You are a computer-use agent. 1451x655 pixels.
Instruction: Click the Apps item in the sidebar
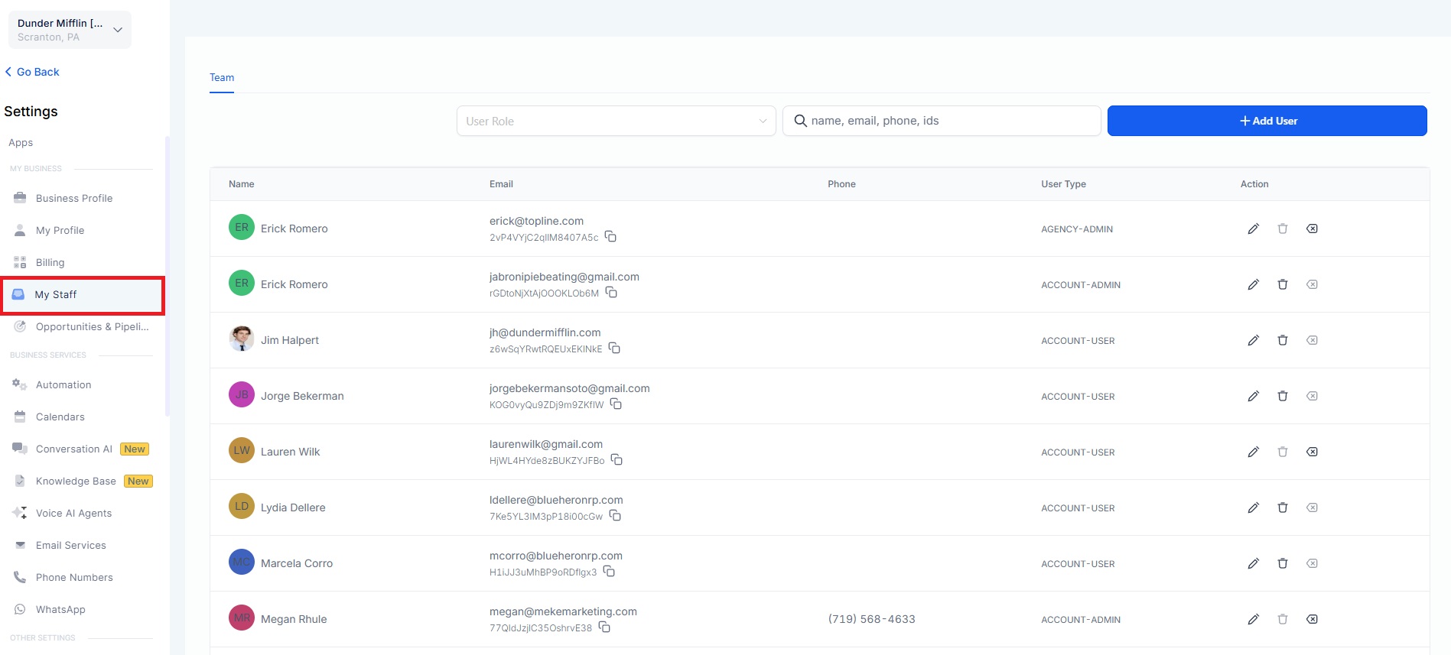(x=21, y=142)
